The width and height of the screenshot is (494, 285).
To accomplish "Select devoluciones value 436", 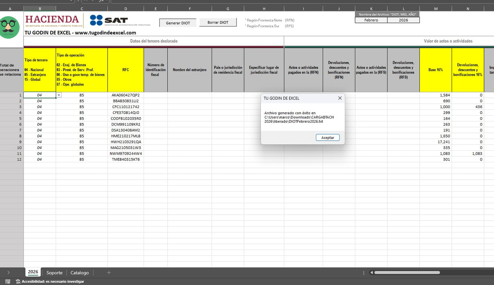I will (x=468, y=107).
